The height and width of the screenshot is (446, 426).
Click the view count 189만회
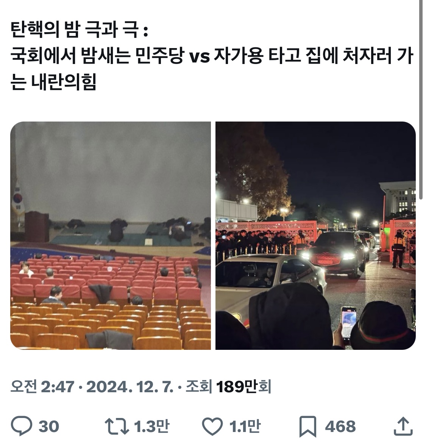(243, 387)
